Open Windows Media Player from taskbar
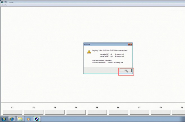 coord(28,119)
